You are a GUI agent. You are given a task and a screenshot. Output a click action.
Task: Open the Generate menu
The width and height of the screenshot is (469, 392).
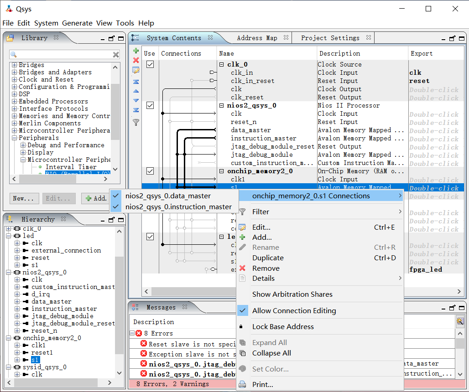point(77,23)
